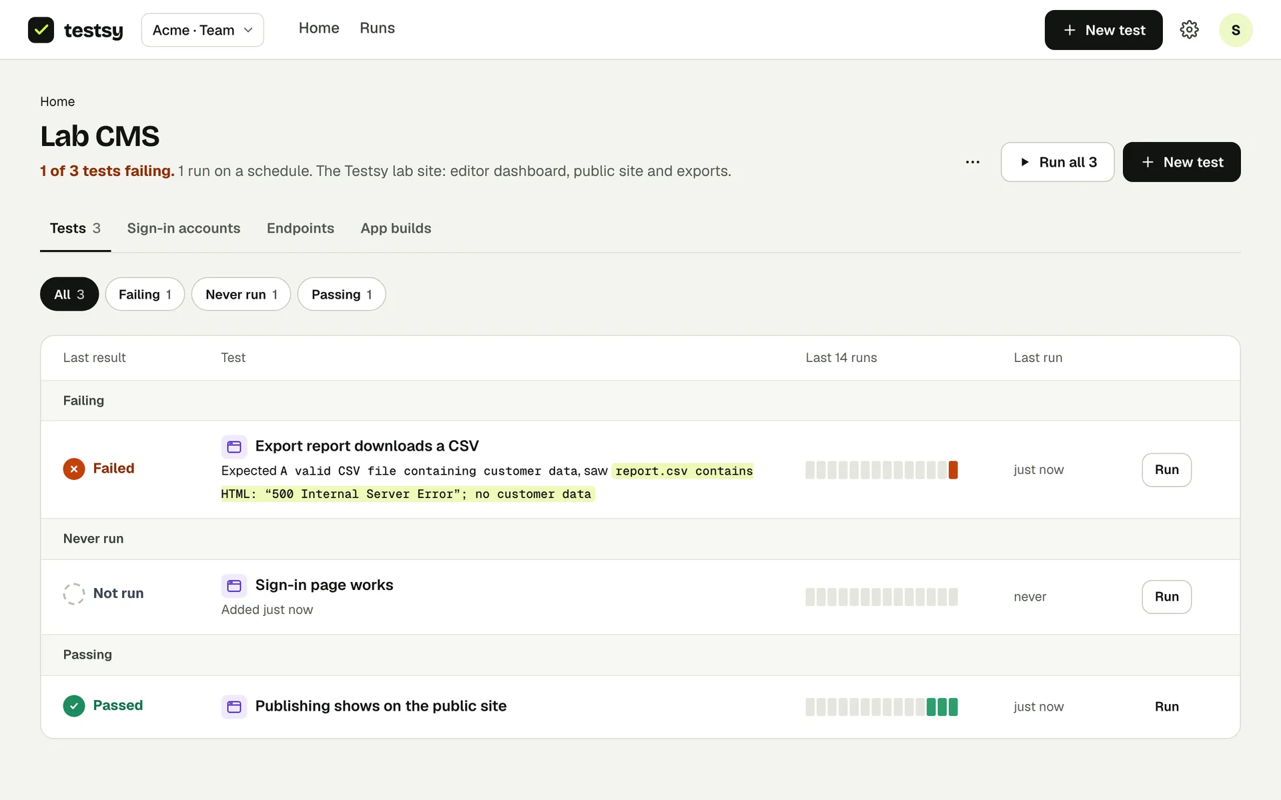Open the Export report downloads a CSV test
1281x800 pixels.
367,446
